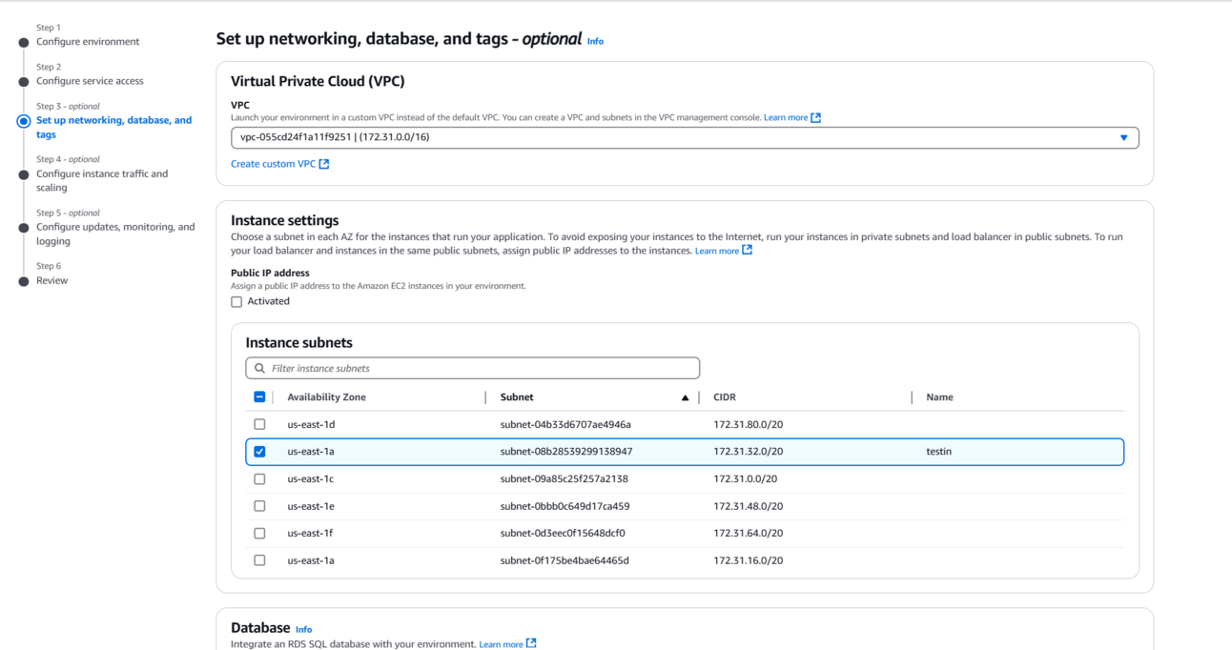The height and width of the screenshot is (650, 1232).
Task: Open the Learn more link under Database
Action: coord(501,644)
